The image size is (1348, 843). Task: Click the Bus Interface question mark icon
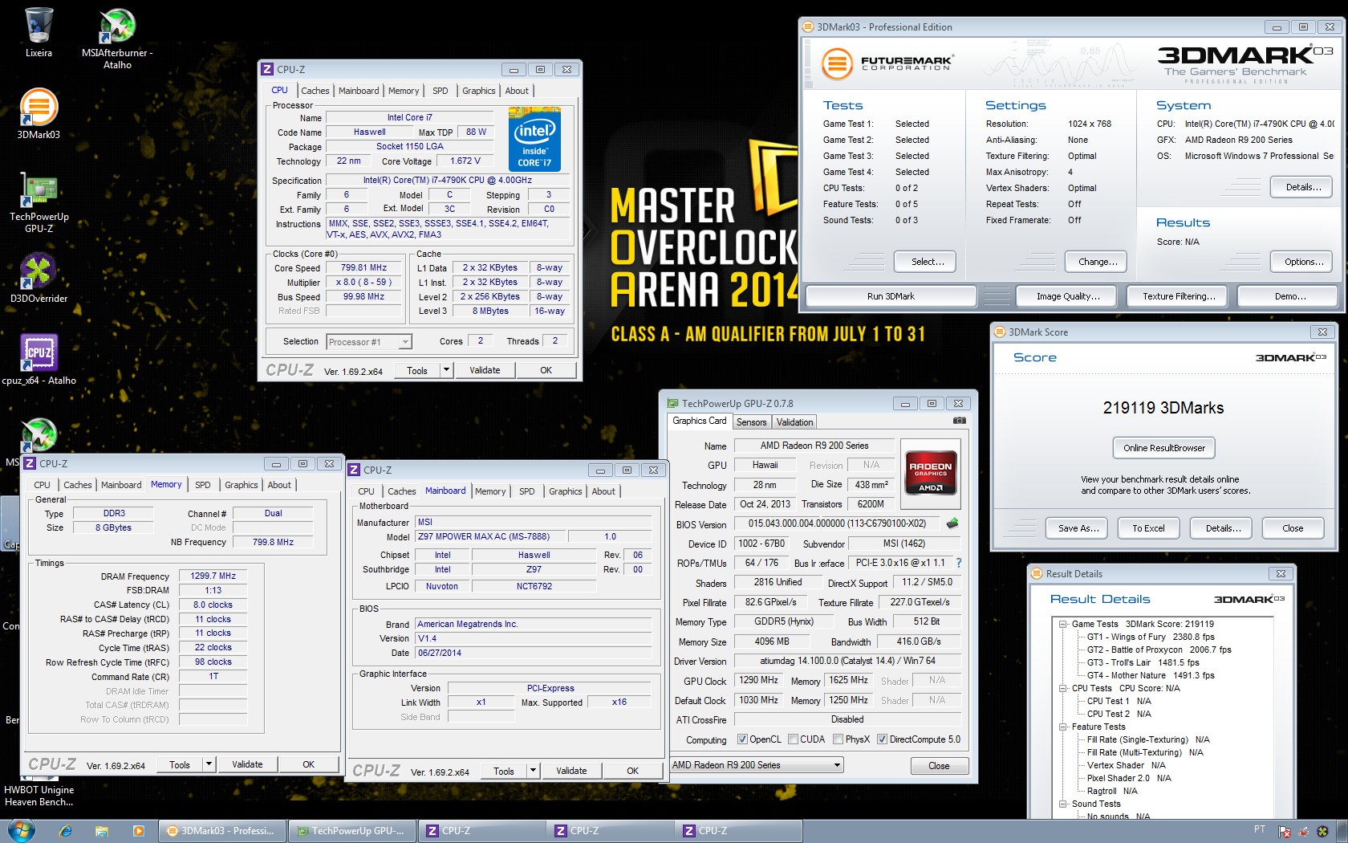pos(958,563)
